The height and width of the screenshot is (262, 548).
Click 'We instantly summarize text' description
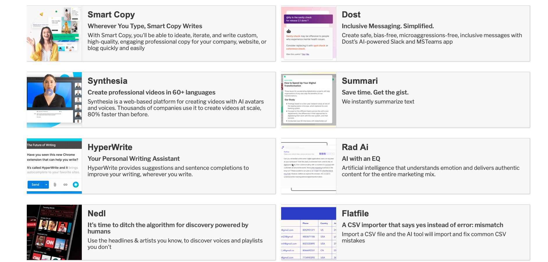coord(378,102)
